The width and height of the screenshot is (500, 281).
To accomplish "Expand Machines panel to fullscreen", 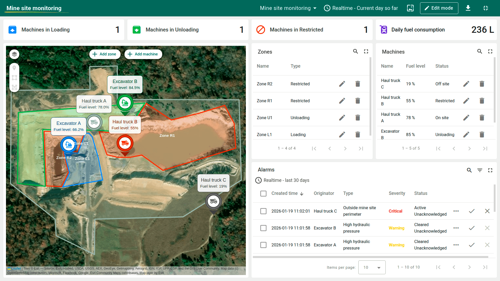I will pyautogui.click(x=490, y=52).
